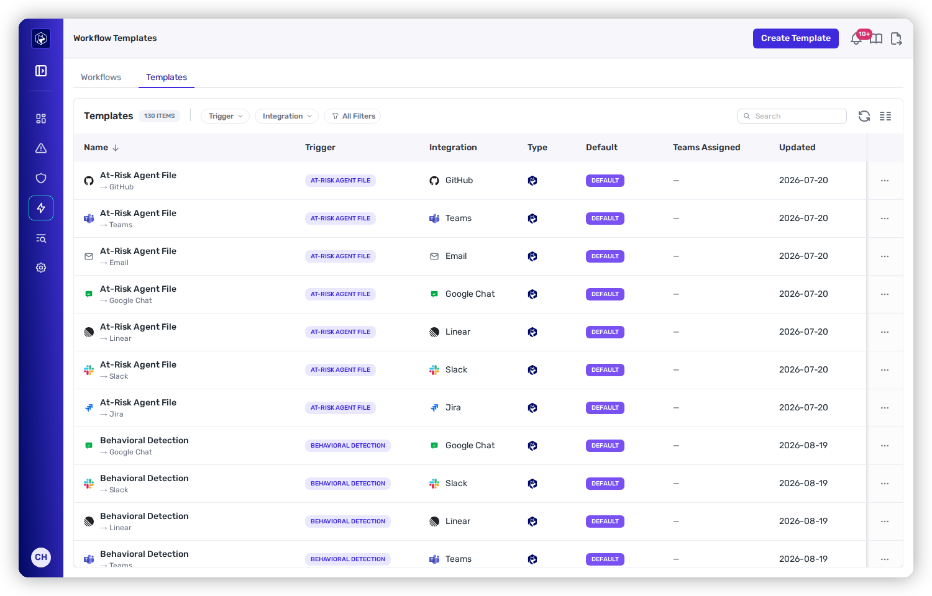This screenshot has width=932, height=596.
Task: Click the CH user avatar
Action: coord(41,557)
